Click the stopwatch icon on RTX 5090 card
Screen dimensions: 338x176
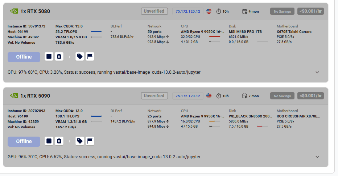(219, 96)
